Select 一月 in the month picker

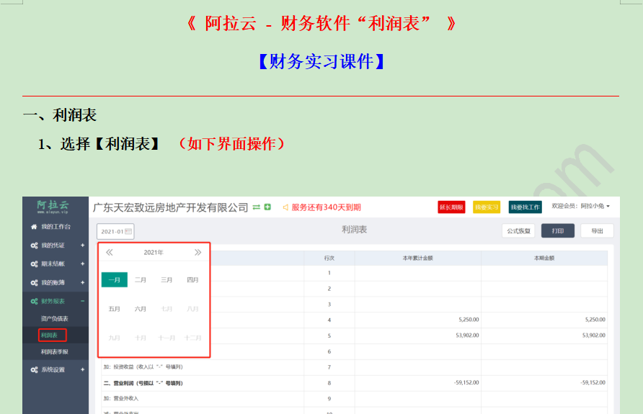(x=115, y=279)
